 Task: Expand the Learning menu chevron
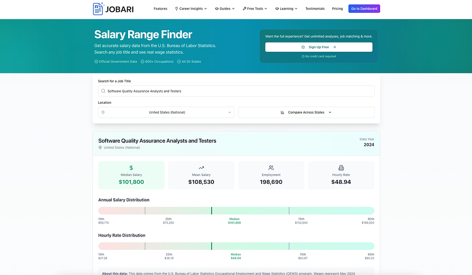[x=296, y=9]
